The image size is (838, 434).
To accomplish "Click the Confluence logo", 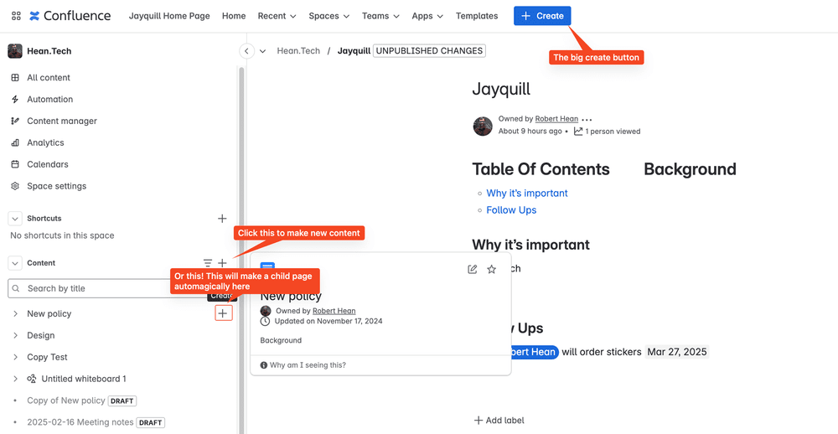I will pyautogui.click(x=70, y=16).
